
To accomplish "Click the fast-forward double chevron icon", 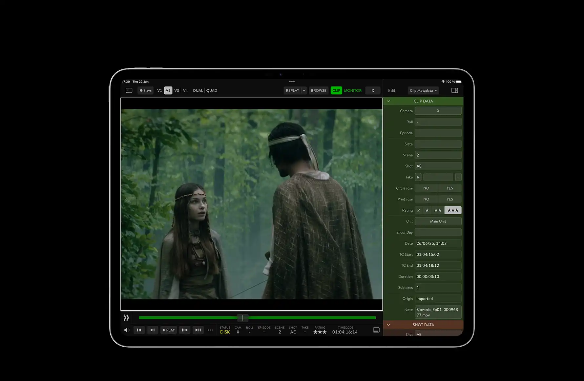I will click(x=126, y=318).
